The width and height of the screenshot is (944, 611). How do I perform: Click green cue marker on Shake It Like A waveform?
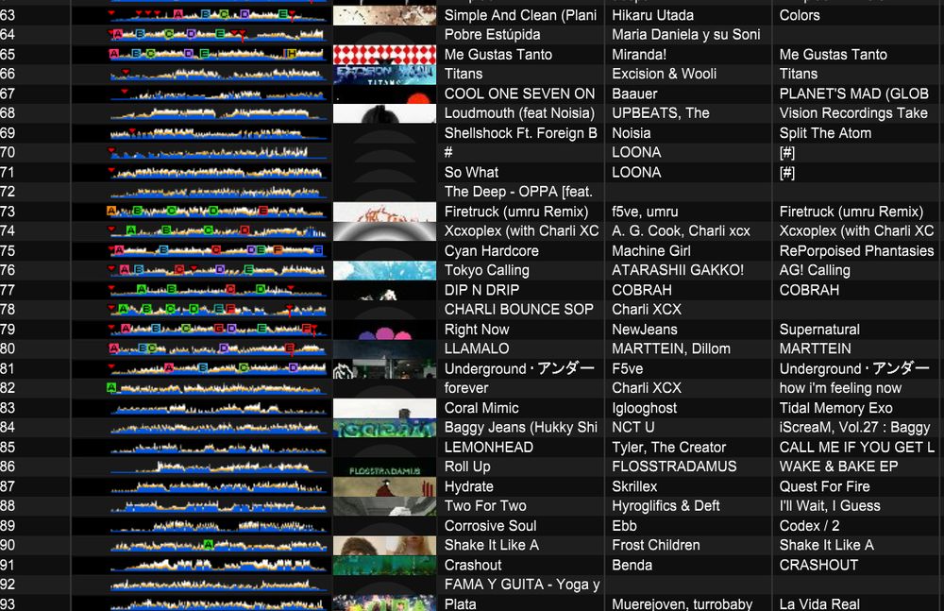(x=209, y=544)
